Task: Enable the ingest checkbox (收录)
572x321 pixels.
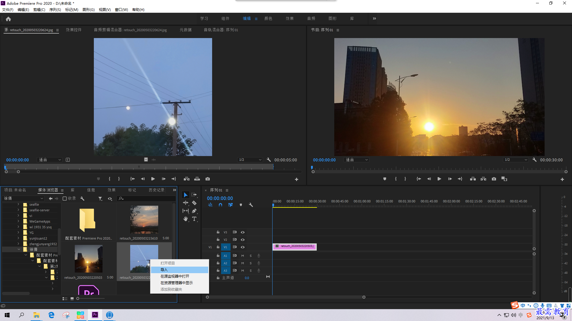Action: coord(65,199)
